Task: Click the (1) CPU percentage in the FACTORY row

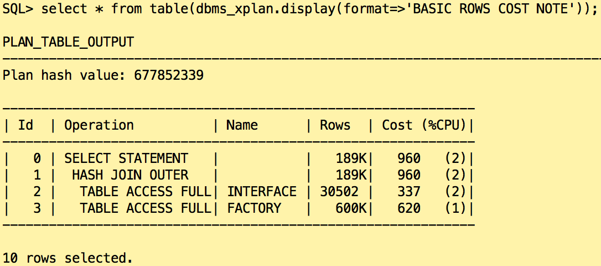Action: (x=455, y=208)
